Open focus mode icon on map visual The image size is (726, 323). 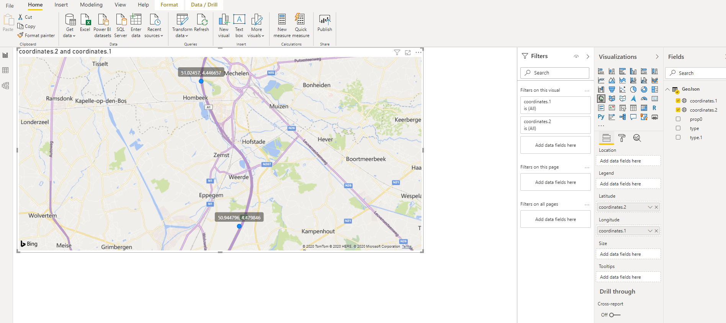coord(408,52)
